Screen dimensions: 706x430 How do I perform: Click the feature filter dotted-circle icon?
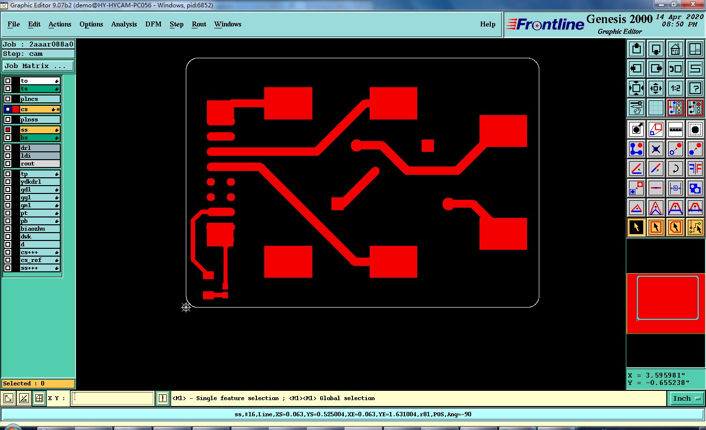pos(695,129)
